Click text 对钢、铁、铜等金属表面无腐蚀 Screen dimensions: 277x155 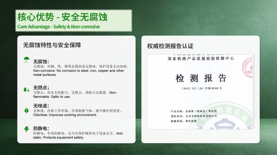point(71,66)
